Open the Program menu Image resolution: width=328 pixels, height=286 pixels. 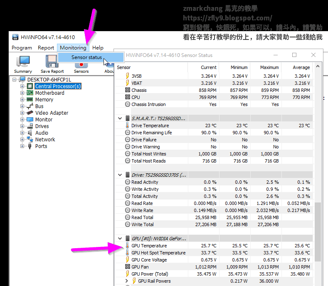click(x=22, y=48)
